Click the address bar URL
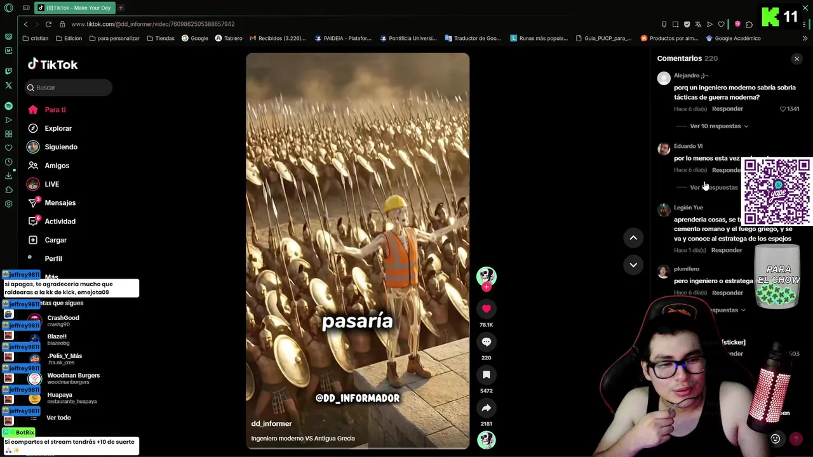The height and width of the screenshot is (457, 813). (153, 24)
